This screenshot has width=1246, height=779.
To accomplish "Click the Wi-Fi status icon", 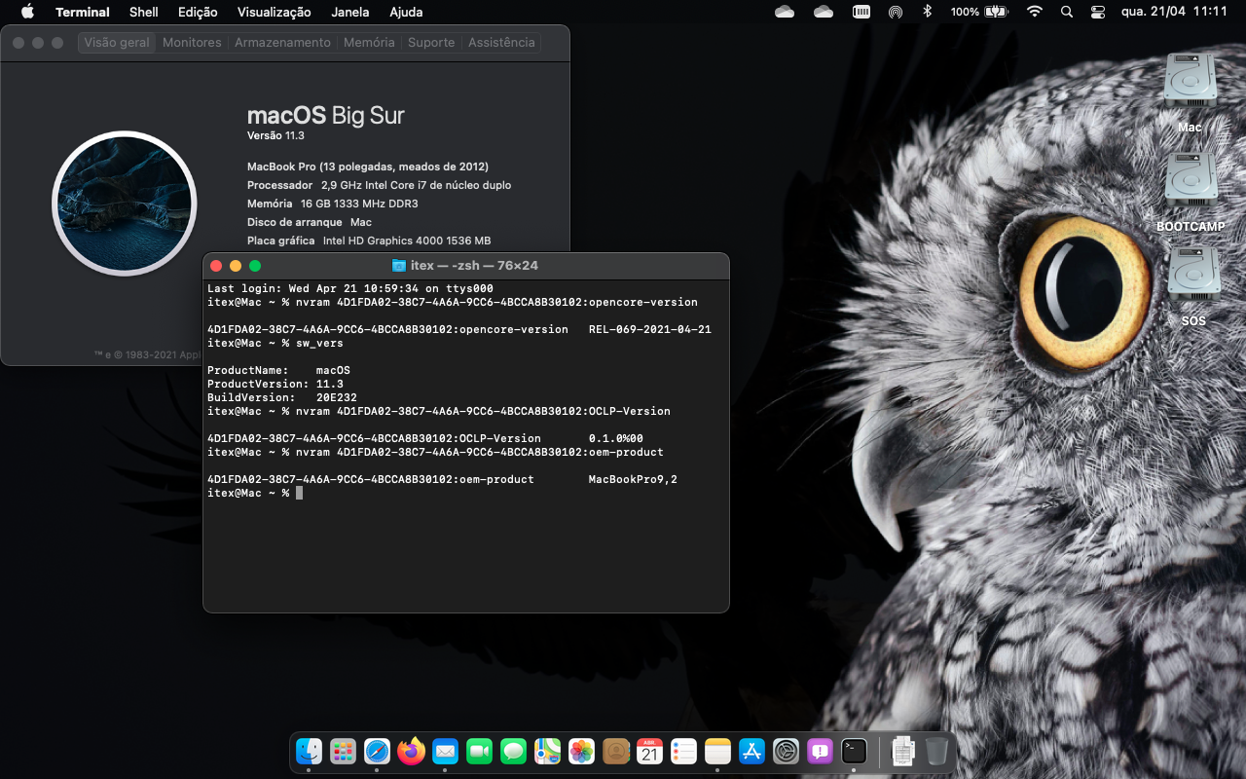I will coord(1034,12).
